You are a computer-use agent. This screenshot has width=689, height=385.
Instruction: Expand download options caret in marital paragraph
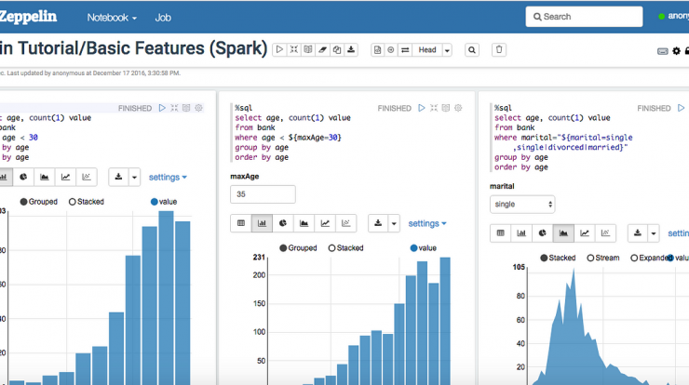pos(654,233)
